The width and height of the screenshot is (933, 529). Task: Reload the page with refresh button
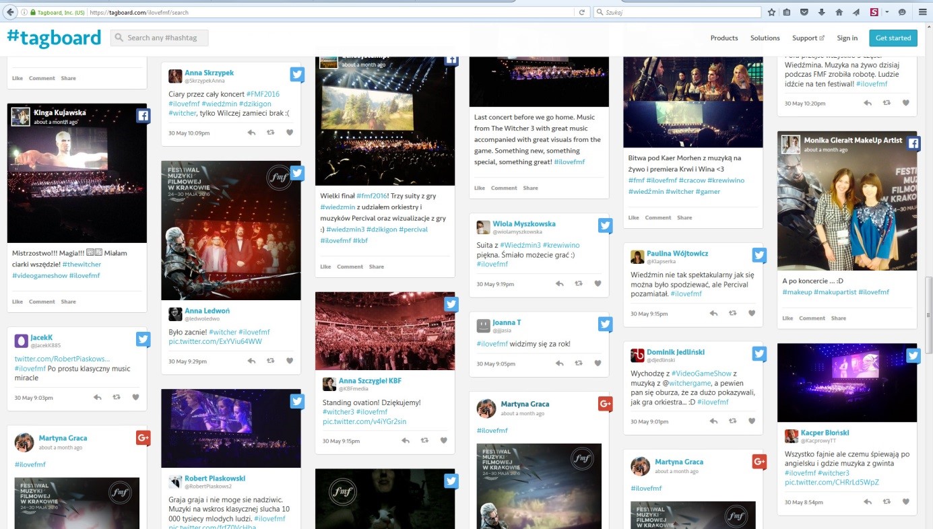[582, 12]
